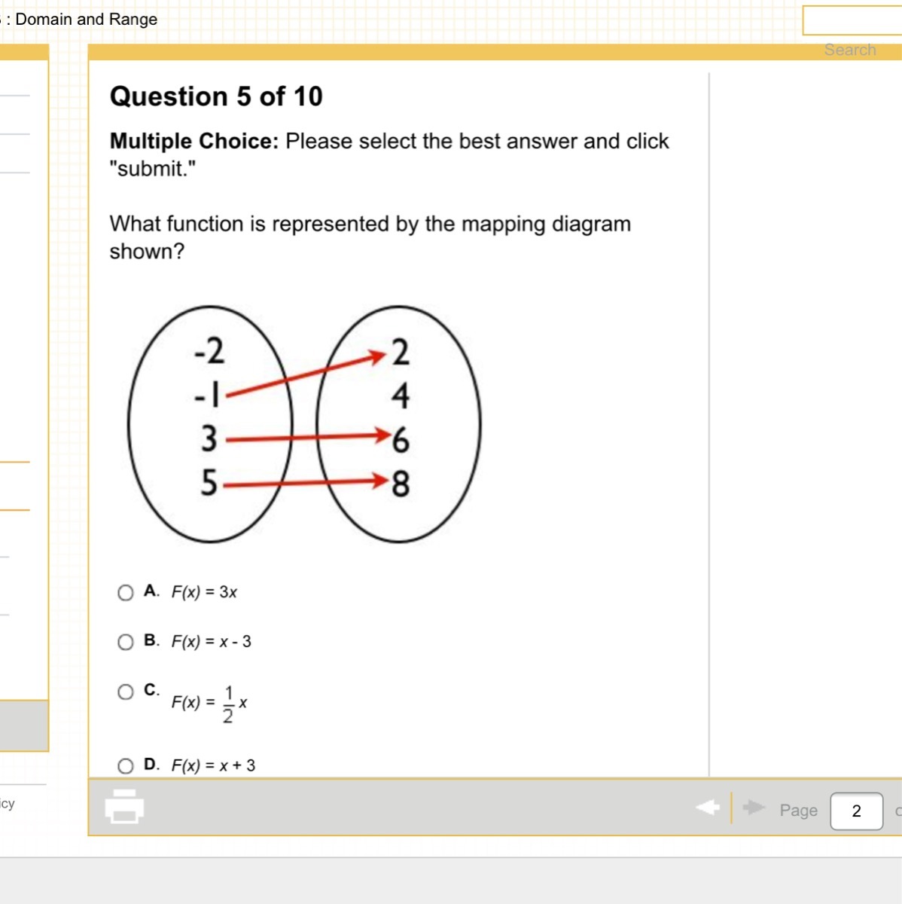The width and height of the screenshot is (902, 904).
Task: Go to previous page with left arrow
Action: tap(708, 808)
